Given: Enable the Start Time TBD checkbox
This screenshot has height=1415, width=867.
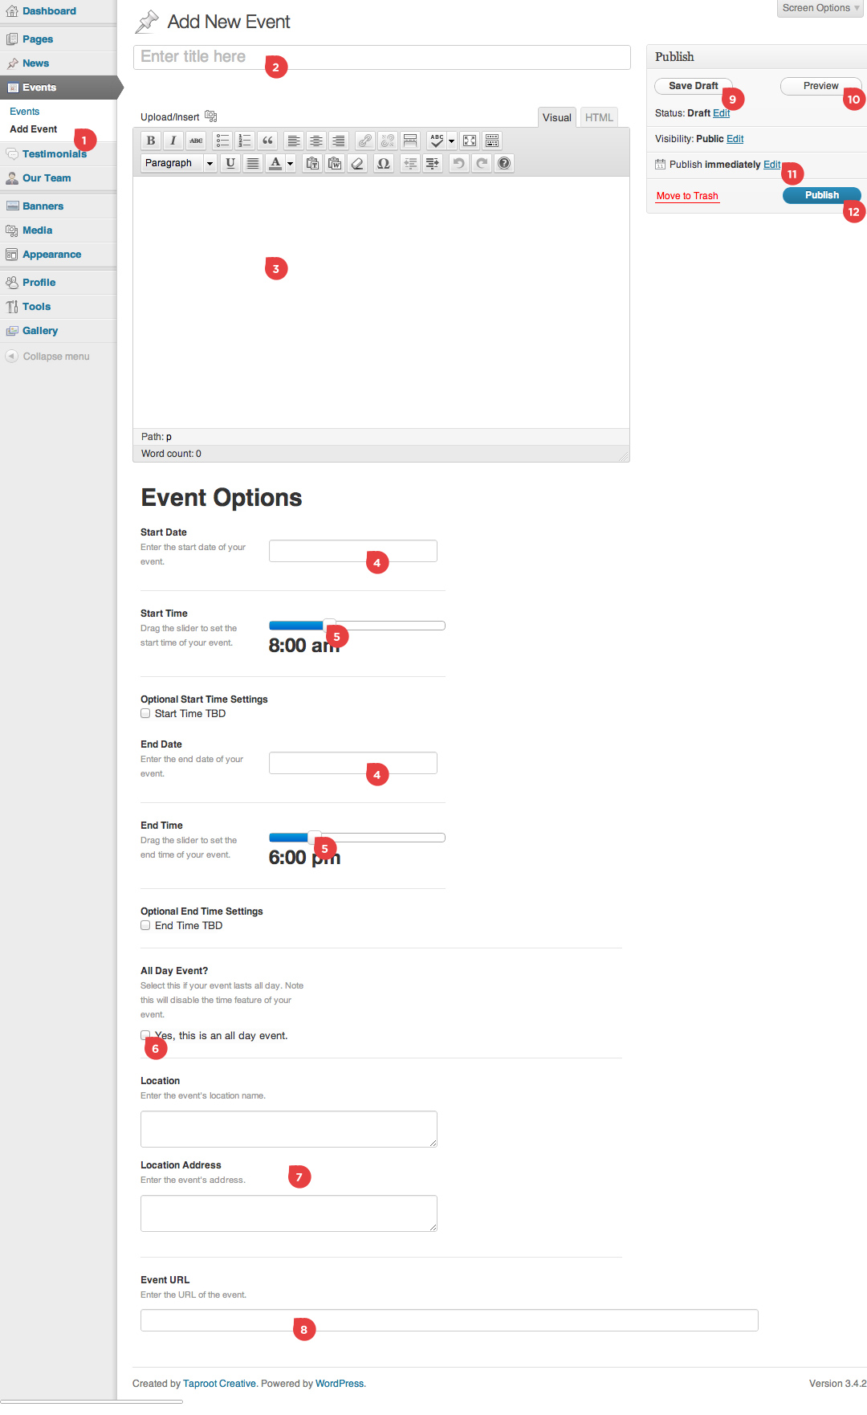Looking at the screenshot, I should 145,713.
